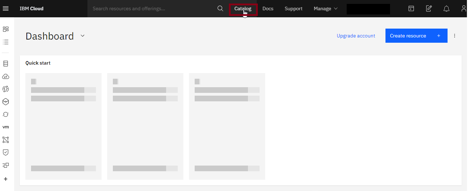This screenshot has width=468, height=191.
Task: Open the servers-and-monitor sidebar icon
Action: (6, 165)
